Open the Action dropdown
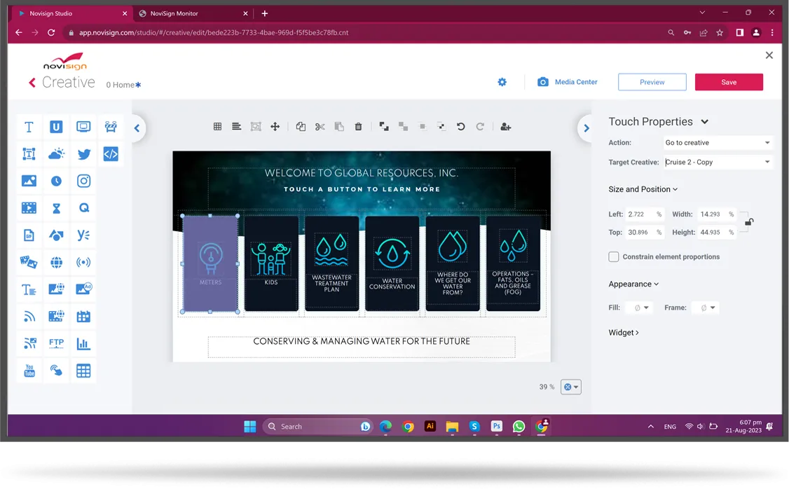The height and width of the screenshot is (489, 789). point(718,143)
